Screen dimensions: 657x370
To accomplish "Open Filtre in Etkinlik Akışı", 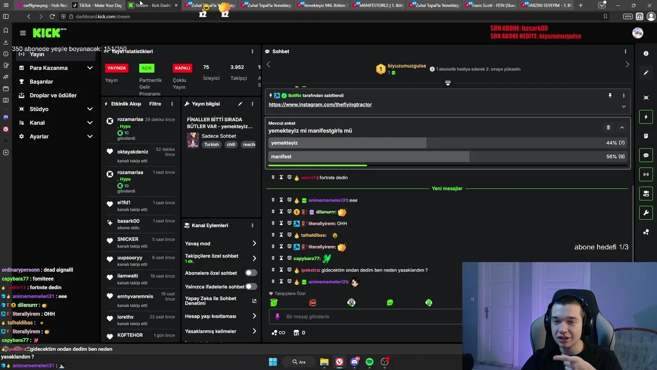I will [x=155, y=104].
